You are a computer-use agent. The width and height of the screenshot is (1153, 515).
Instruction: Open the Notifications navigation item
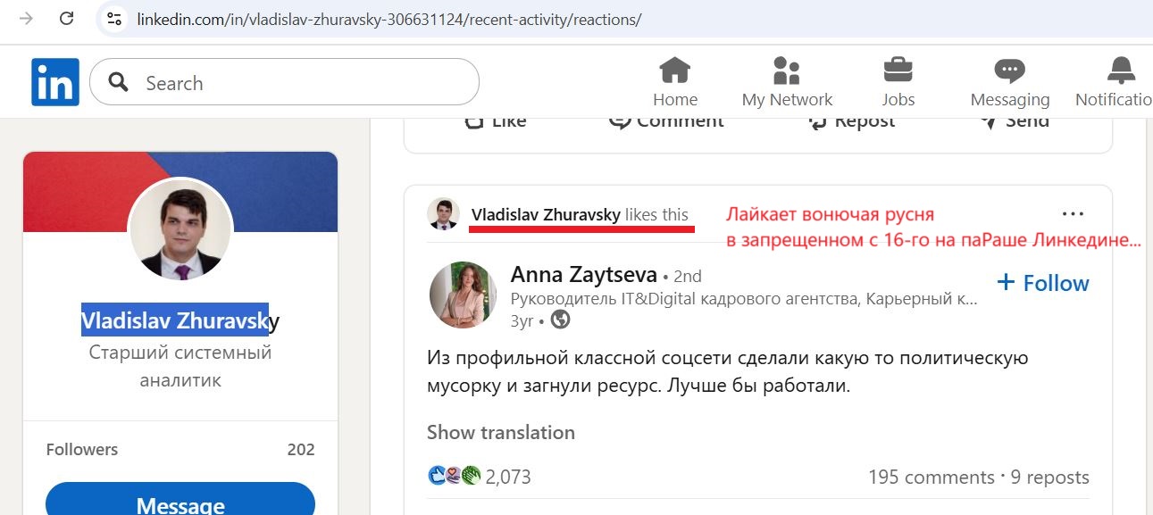click(x=1115, y=82)
